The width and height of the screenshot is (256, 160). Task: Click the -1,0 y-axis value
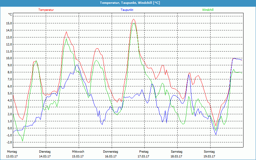pyautogui.click(x=10, y=135)
